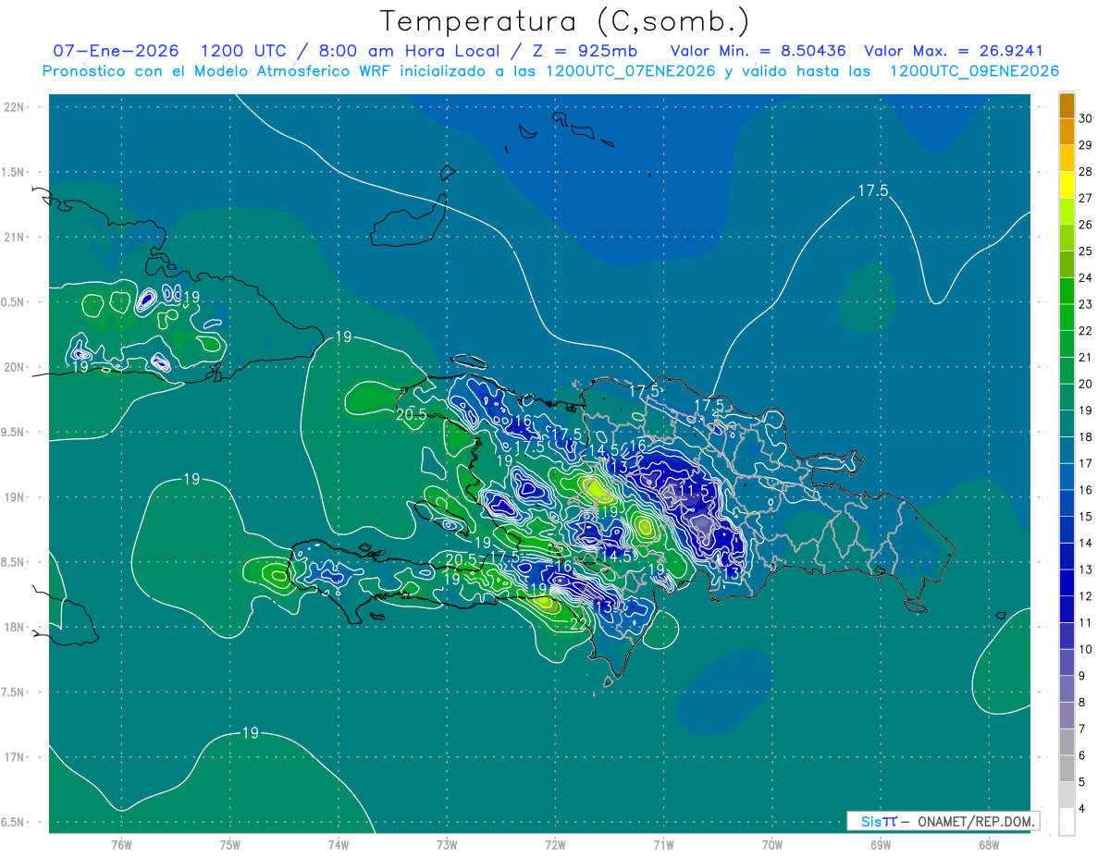Click the 76W longitude axis label

pos(121,845)
